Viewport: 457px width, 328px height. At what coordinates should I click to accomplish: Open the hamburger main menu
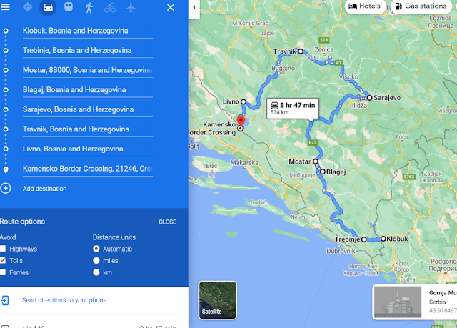pyautogui.click(x=5, y=7)
